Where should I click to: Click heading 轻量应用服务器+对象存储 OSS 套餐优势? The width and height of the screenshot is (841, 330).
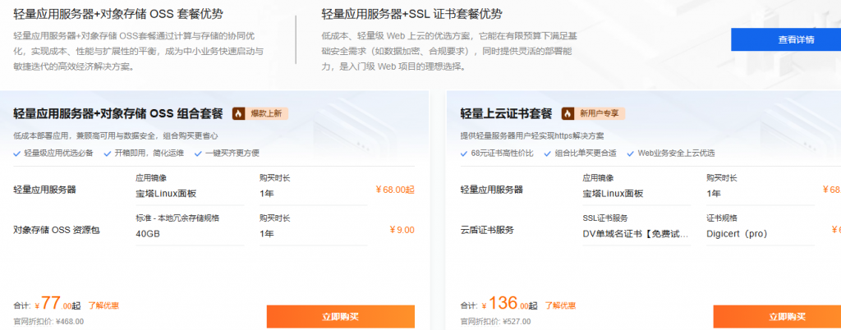click(x=118, y=13)
